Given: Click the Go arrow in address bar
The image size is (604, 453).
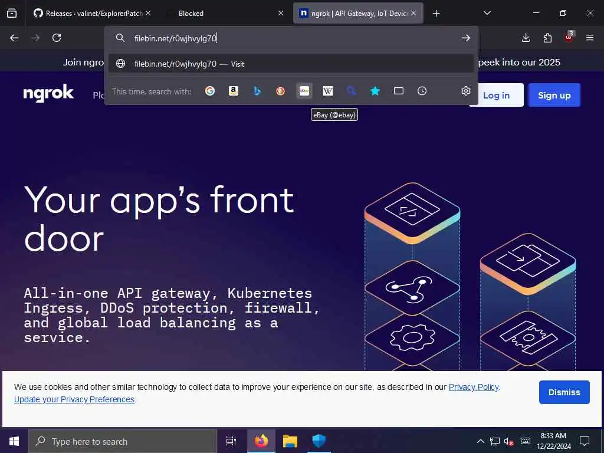Looking at the screenshot, I should 466,38.
